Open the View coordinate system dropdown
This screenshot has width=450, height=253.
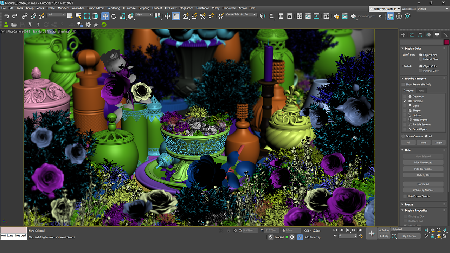(144, 15)
